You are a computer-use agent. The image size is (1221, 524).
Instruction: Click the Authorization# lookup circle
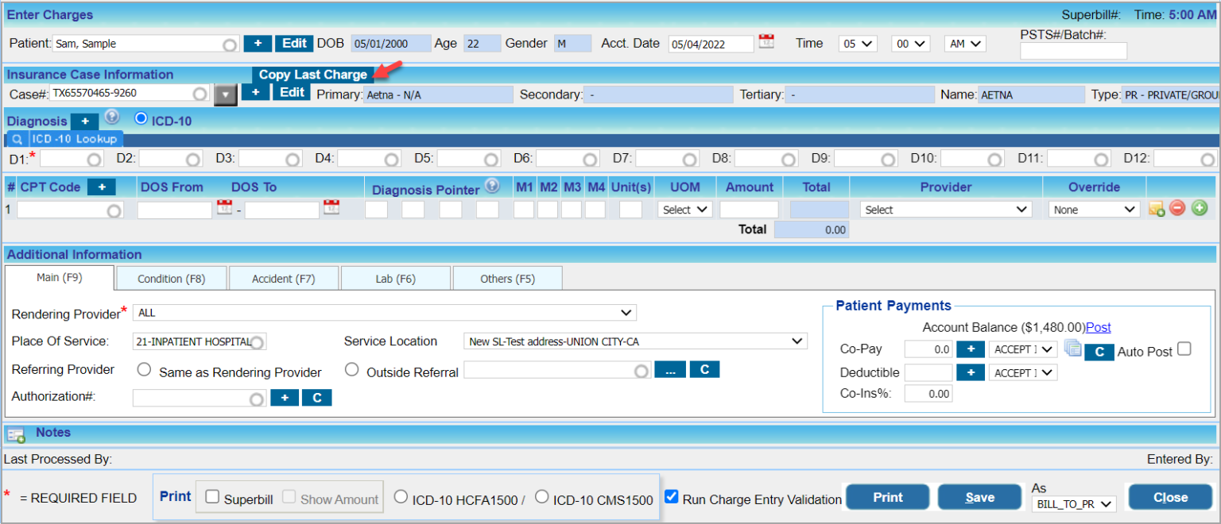256,399
